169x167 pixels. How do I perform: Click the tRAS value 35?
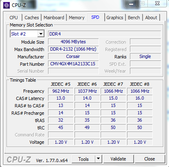pyautogui.click(x=87, y=120)
